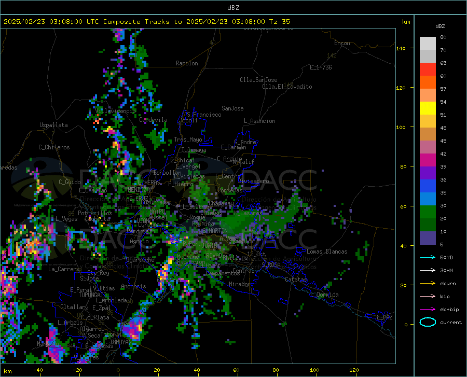Click the E_1-736 map label
The height and width of the screenshot is (377, 467).
(x=321, y=67)
